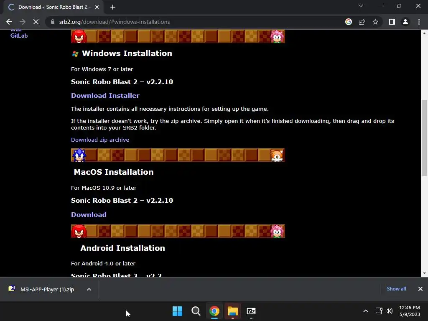Open the Chrome profile menu

(405, 22)
